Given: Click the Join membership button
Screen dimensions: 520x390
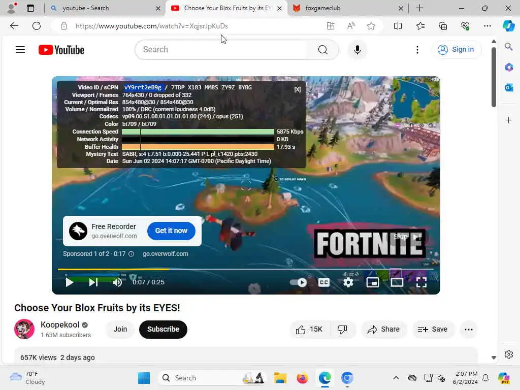Looking at the screenshot, I should tap(120, 329).
